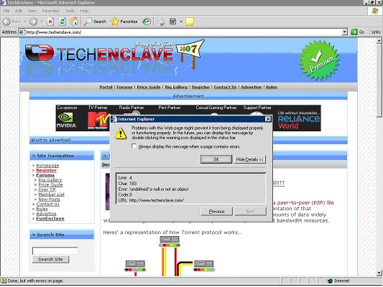Open the Favorites menu
Viewport: 383px width, 287px height.
tap(50, 11)
